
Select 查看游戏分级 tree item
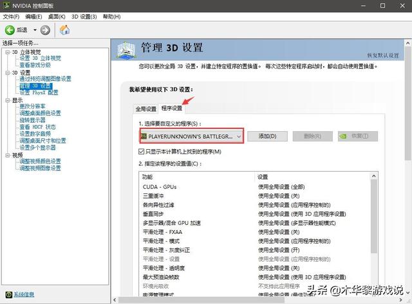[x=35, y=65]
